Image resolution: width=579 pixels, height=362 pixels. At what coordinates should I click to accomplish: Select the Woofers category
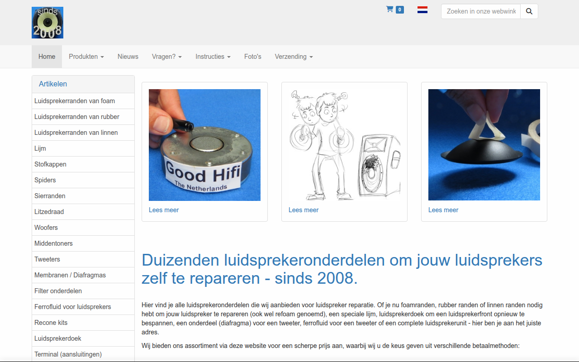[x=83, y=228]
